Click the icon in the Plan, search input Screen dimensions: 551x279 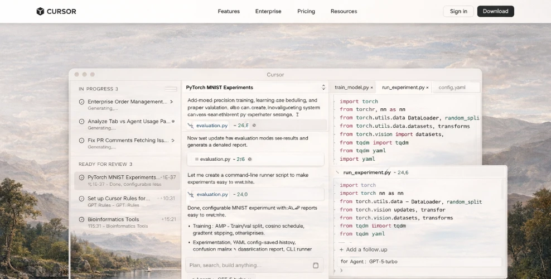pos(316,266)
